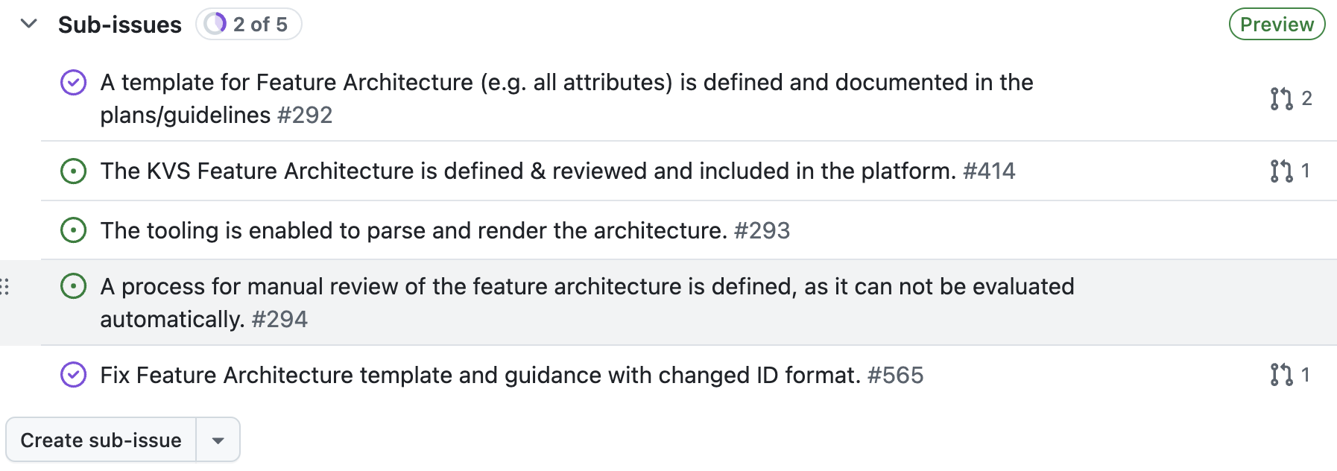Click closed status icon for issue #565
The image size is (1337, 471).
73,375
